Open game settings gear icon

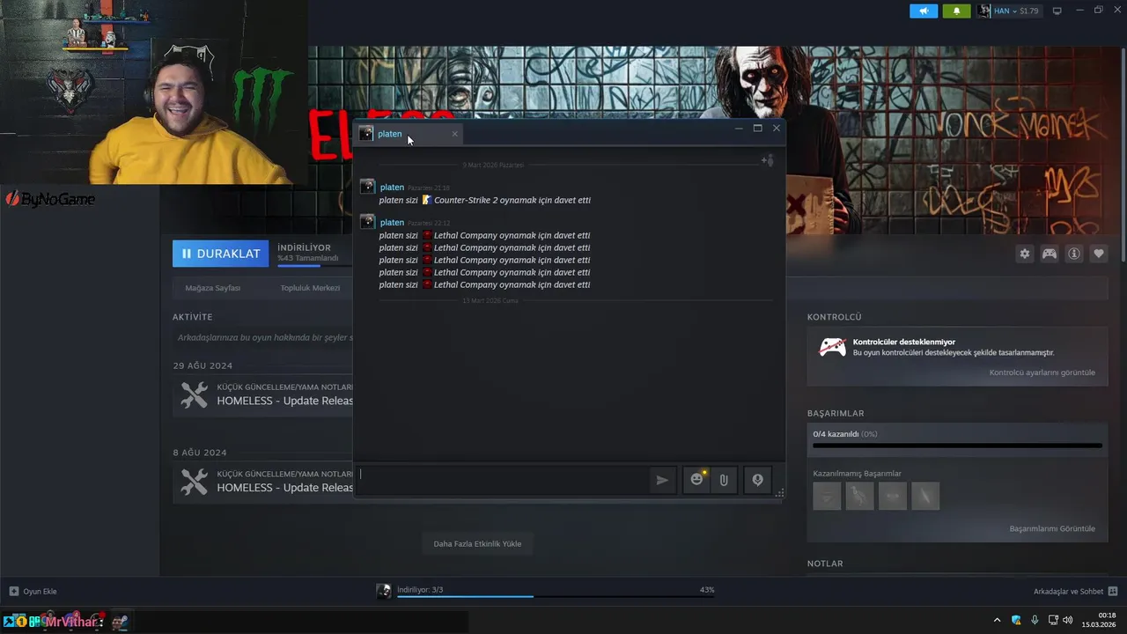point(1025,254)
